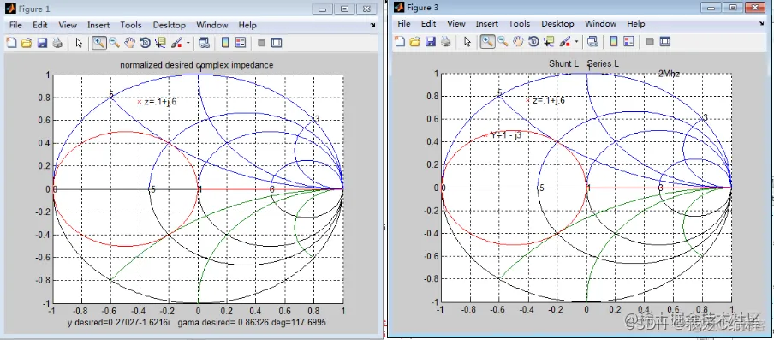Viewport: 774px width, 340px height.
Task: Open the Tools menu in Figure 3
Action: [x=520, y=24]
